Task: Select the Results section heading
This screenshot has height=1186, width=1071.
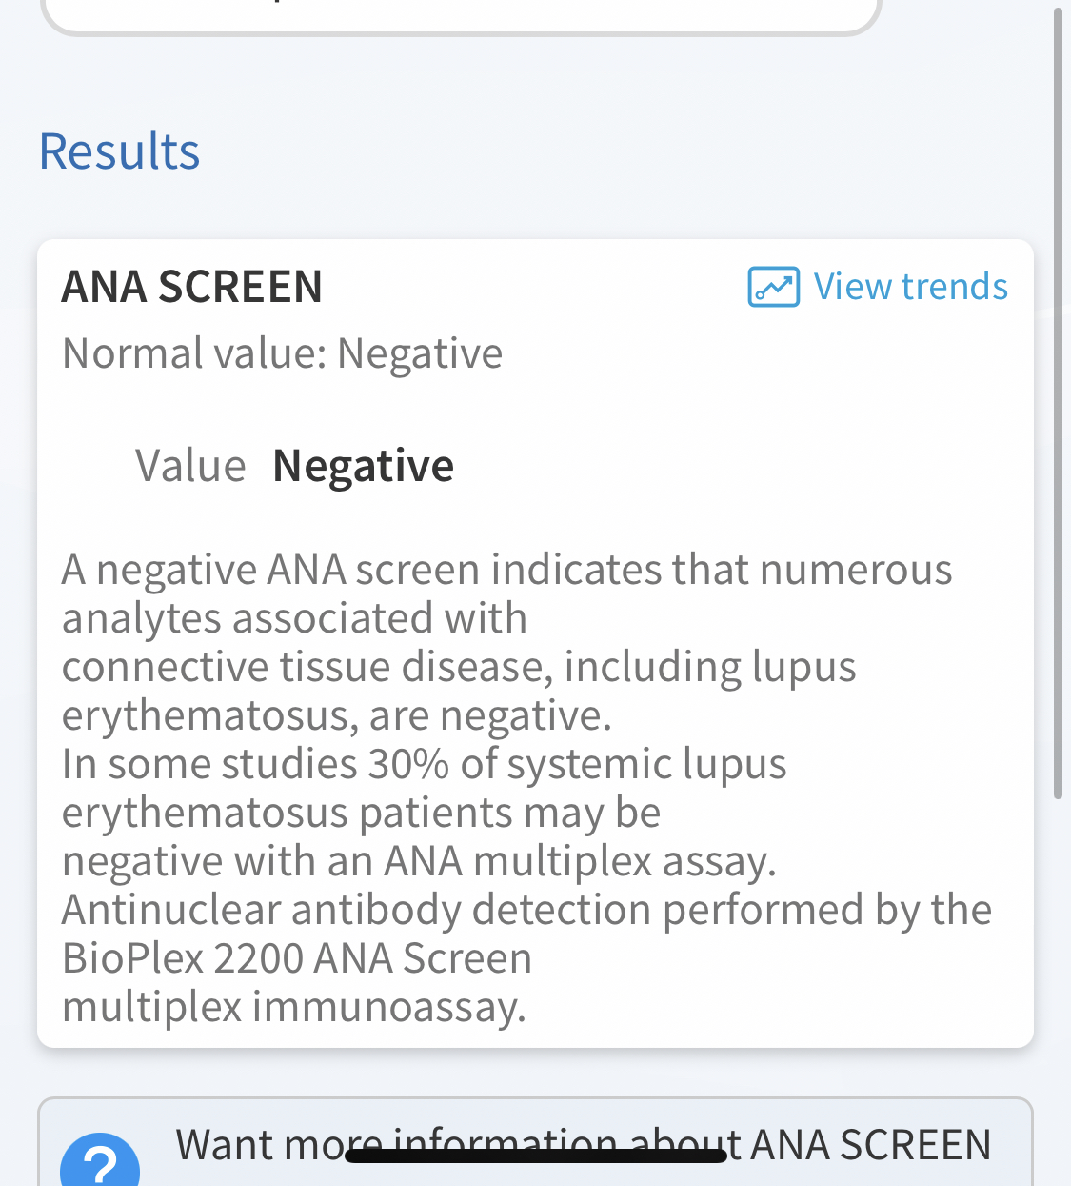Action: 119,151
